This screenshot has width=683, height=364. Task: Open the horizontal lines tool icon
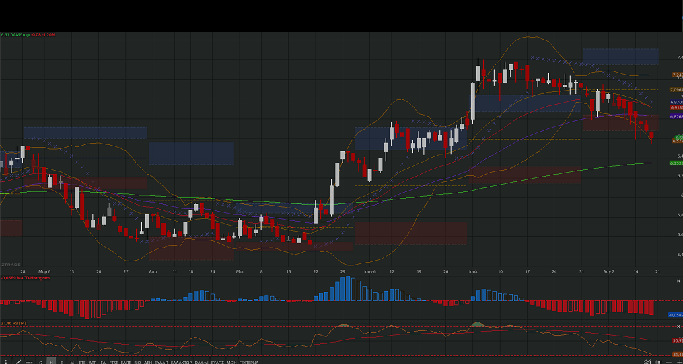29,361
